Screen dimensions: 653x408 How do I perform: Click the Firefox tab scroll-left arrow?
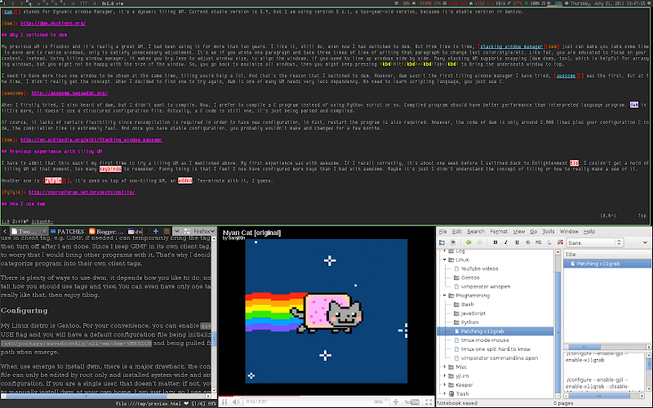pyautogui.click(x=5, y=231)
